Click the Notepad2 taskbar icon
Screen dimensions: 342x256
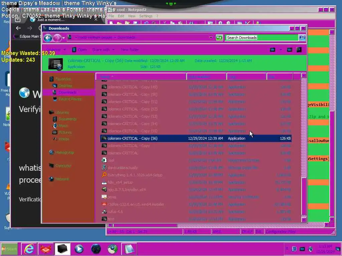click(129, 249)
